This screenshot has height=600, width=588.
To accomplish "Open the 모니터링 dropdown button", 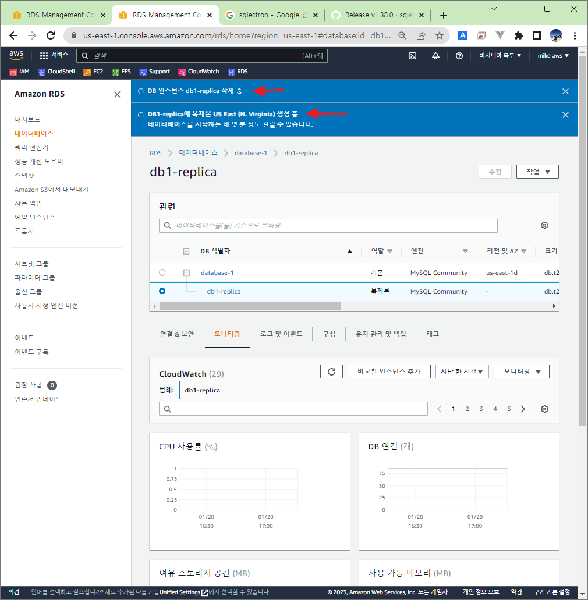I will pyautogui.click(x=522, y=371).
